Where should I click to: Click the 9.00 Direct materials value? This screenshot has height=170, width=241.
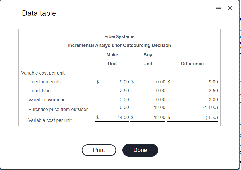point(125,82)
